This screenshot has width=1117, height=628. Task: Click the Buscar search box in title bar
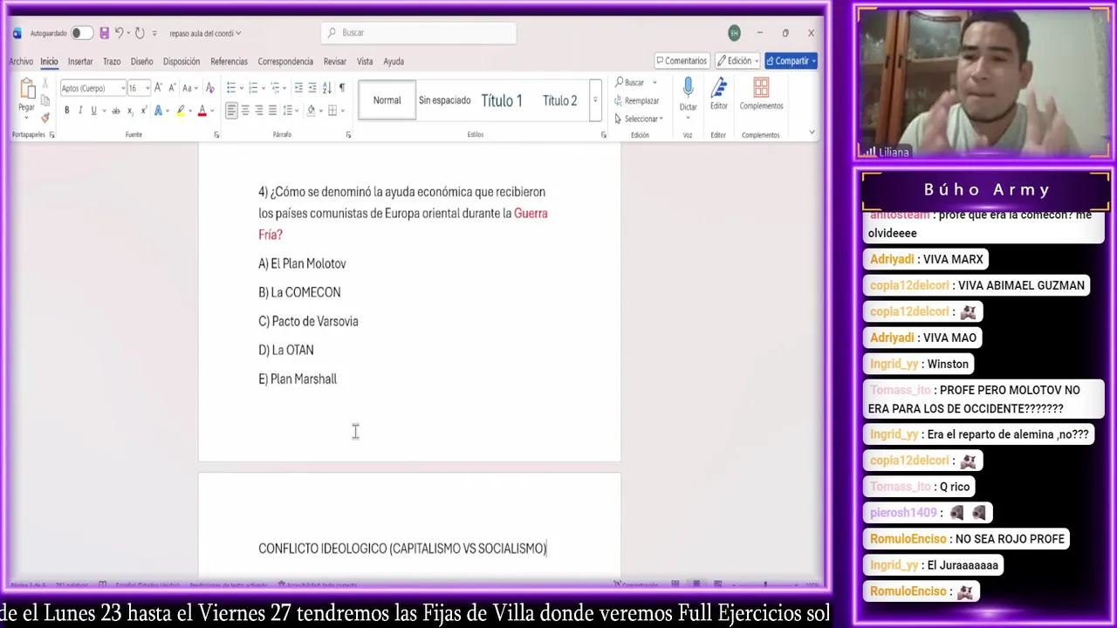point(419,33)
